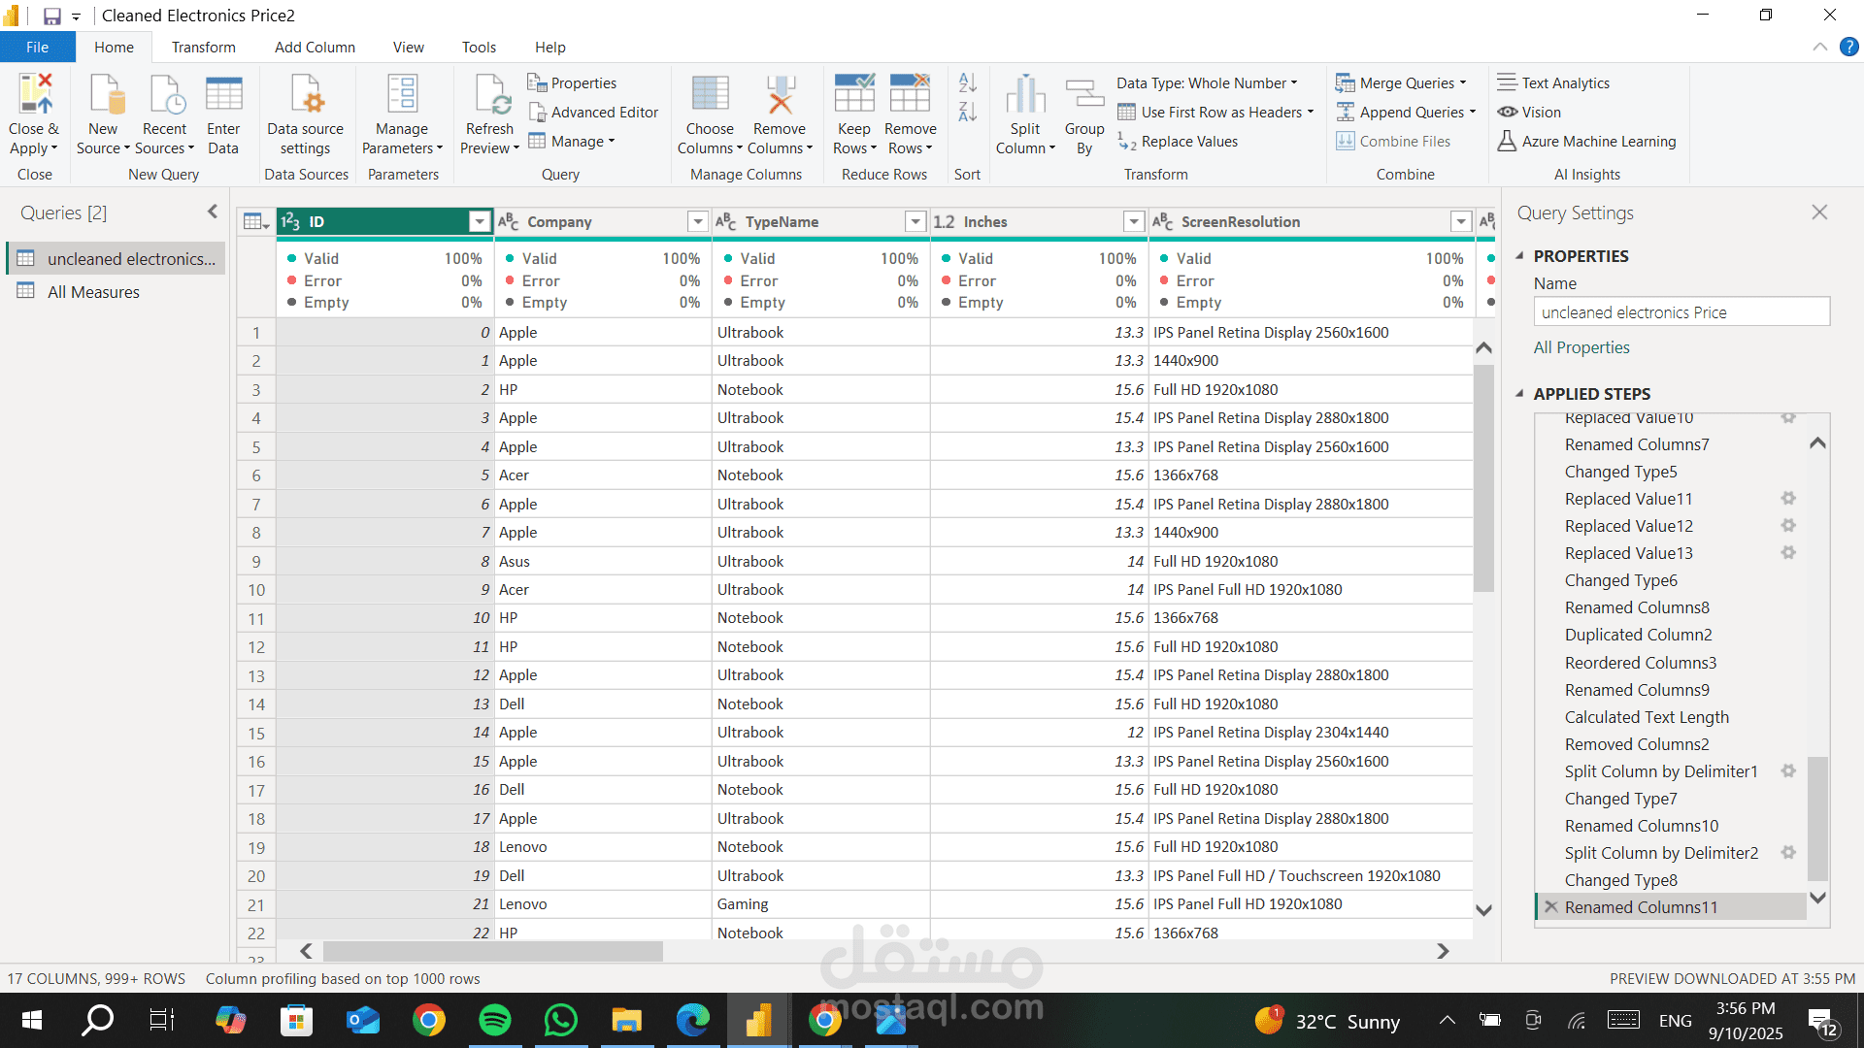The height and width of the screenshot is (1048, 1864).
Task: Click Split Column icon
Action: pos(1025,95)
